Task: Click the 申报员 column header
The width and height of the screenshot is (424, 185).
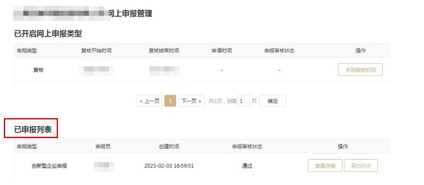Action: [x=103, y=147]
